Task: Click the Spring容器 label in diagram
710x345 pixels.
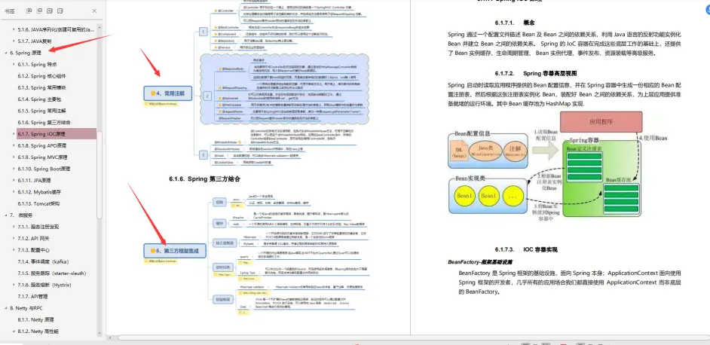Action: click(x=585, y=140)
